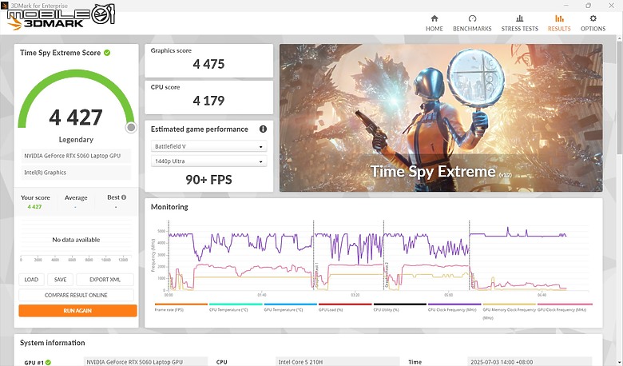The width and height of the screenshot is (623, 366).
Task: Click the Options gear icon
Action: (x=593, y=18)
